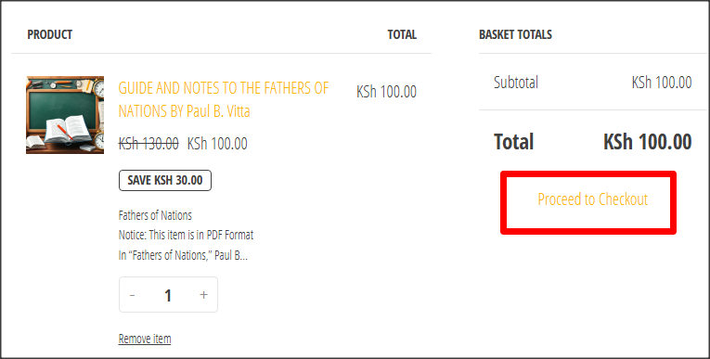The width and height of the screenshot is (710, 359).
Task: Click the Subtotal label
Action: pos(516,83)
